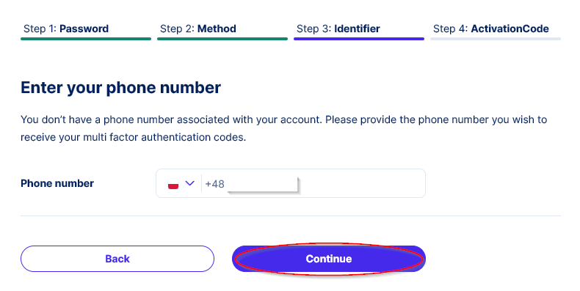Click the +48 country code prefix
The width and height of the screenshot is (580, 291).
pyautogui.click(x=214, y=184)
